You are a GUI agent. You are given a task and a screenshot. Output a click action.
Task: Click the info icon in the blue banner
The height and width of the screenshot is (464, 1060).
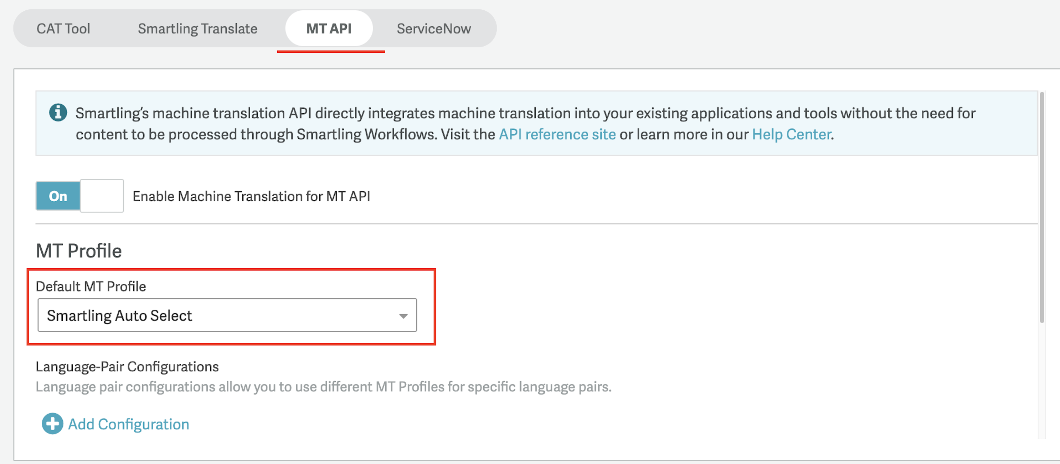click(58, 112)
